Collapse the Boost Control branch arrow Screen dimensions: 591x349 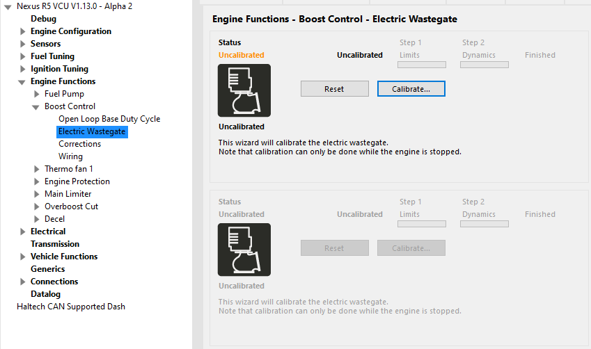[36, 107]
